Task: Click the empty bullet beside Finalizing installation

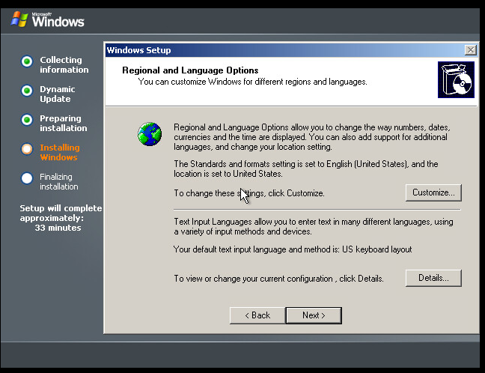Action: (27, 178)
